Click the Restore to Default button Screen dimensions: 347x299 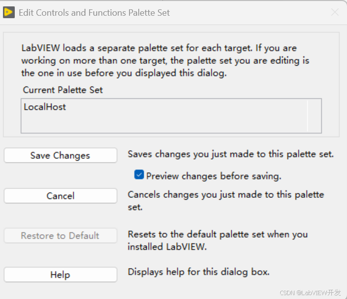pyautogui.click(x=61, y=236)
